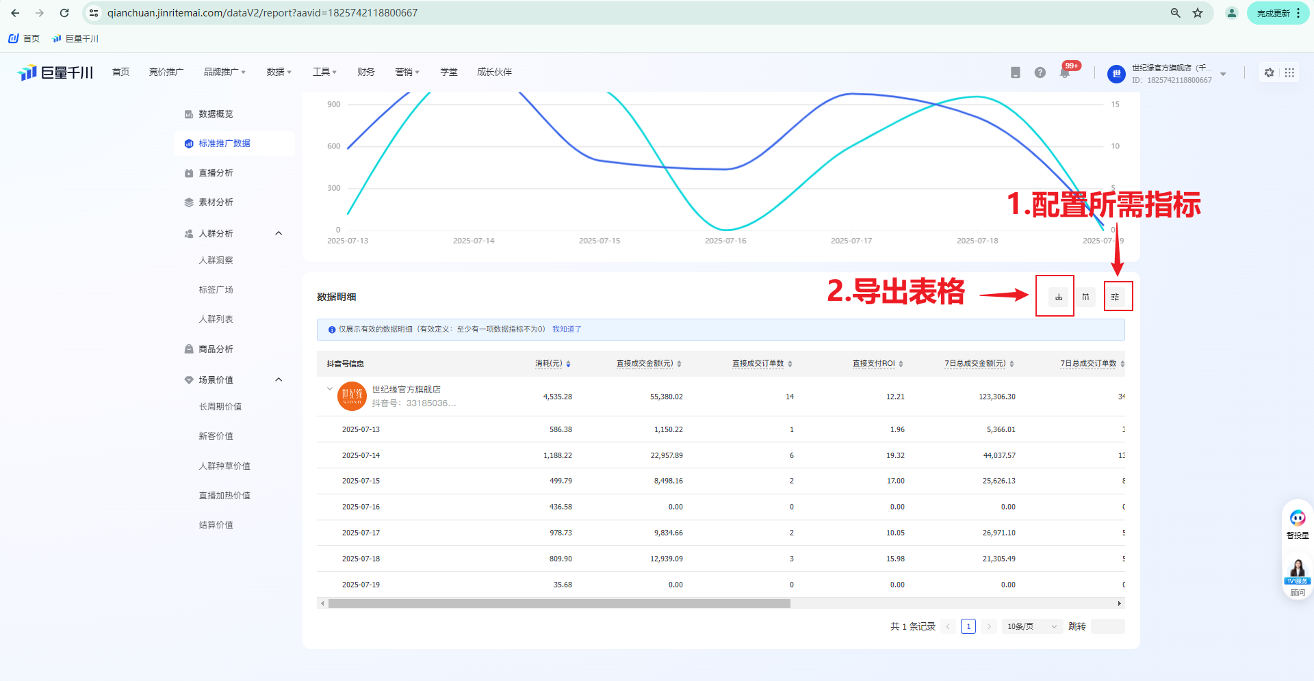Sort table by 消耗(元) column
Image resolution: width=1314 pixels, height=681 pixels.
coord(568,364)
